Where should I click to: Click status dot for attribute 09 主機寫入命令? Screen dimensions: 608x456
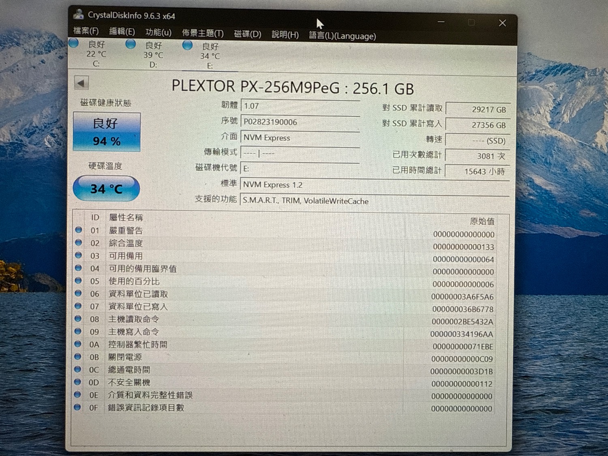[78, 331]
